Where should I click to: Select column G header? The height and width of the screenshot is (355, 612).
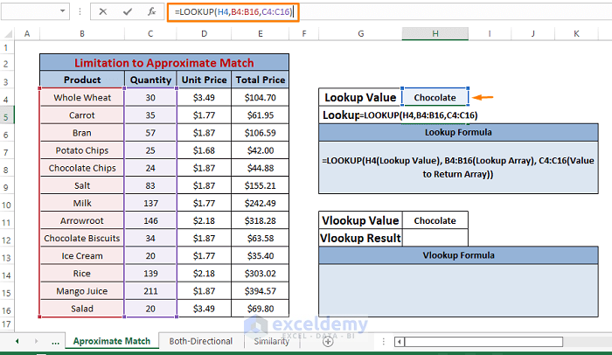pyautogui.click(x=360, y=34)
